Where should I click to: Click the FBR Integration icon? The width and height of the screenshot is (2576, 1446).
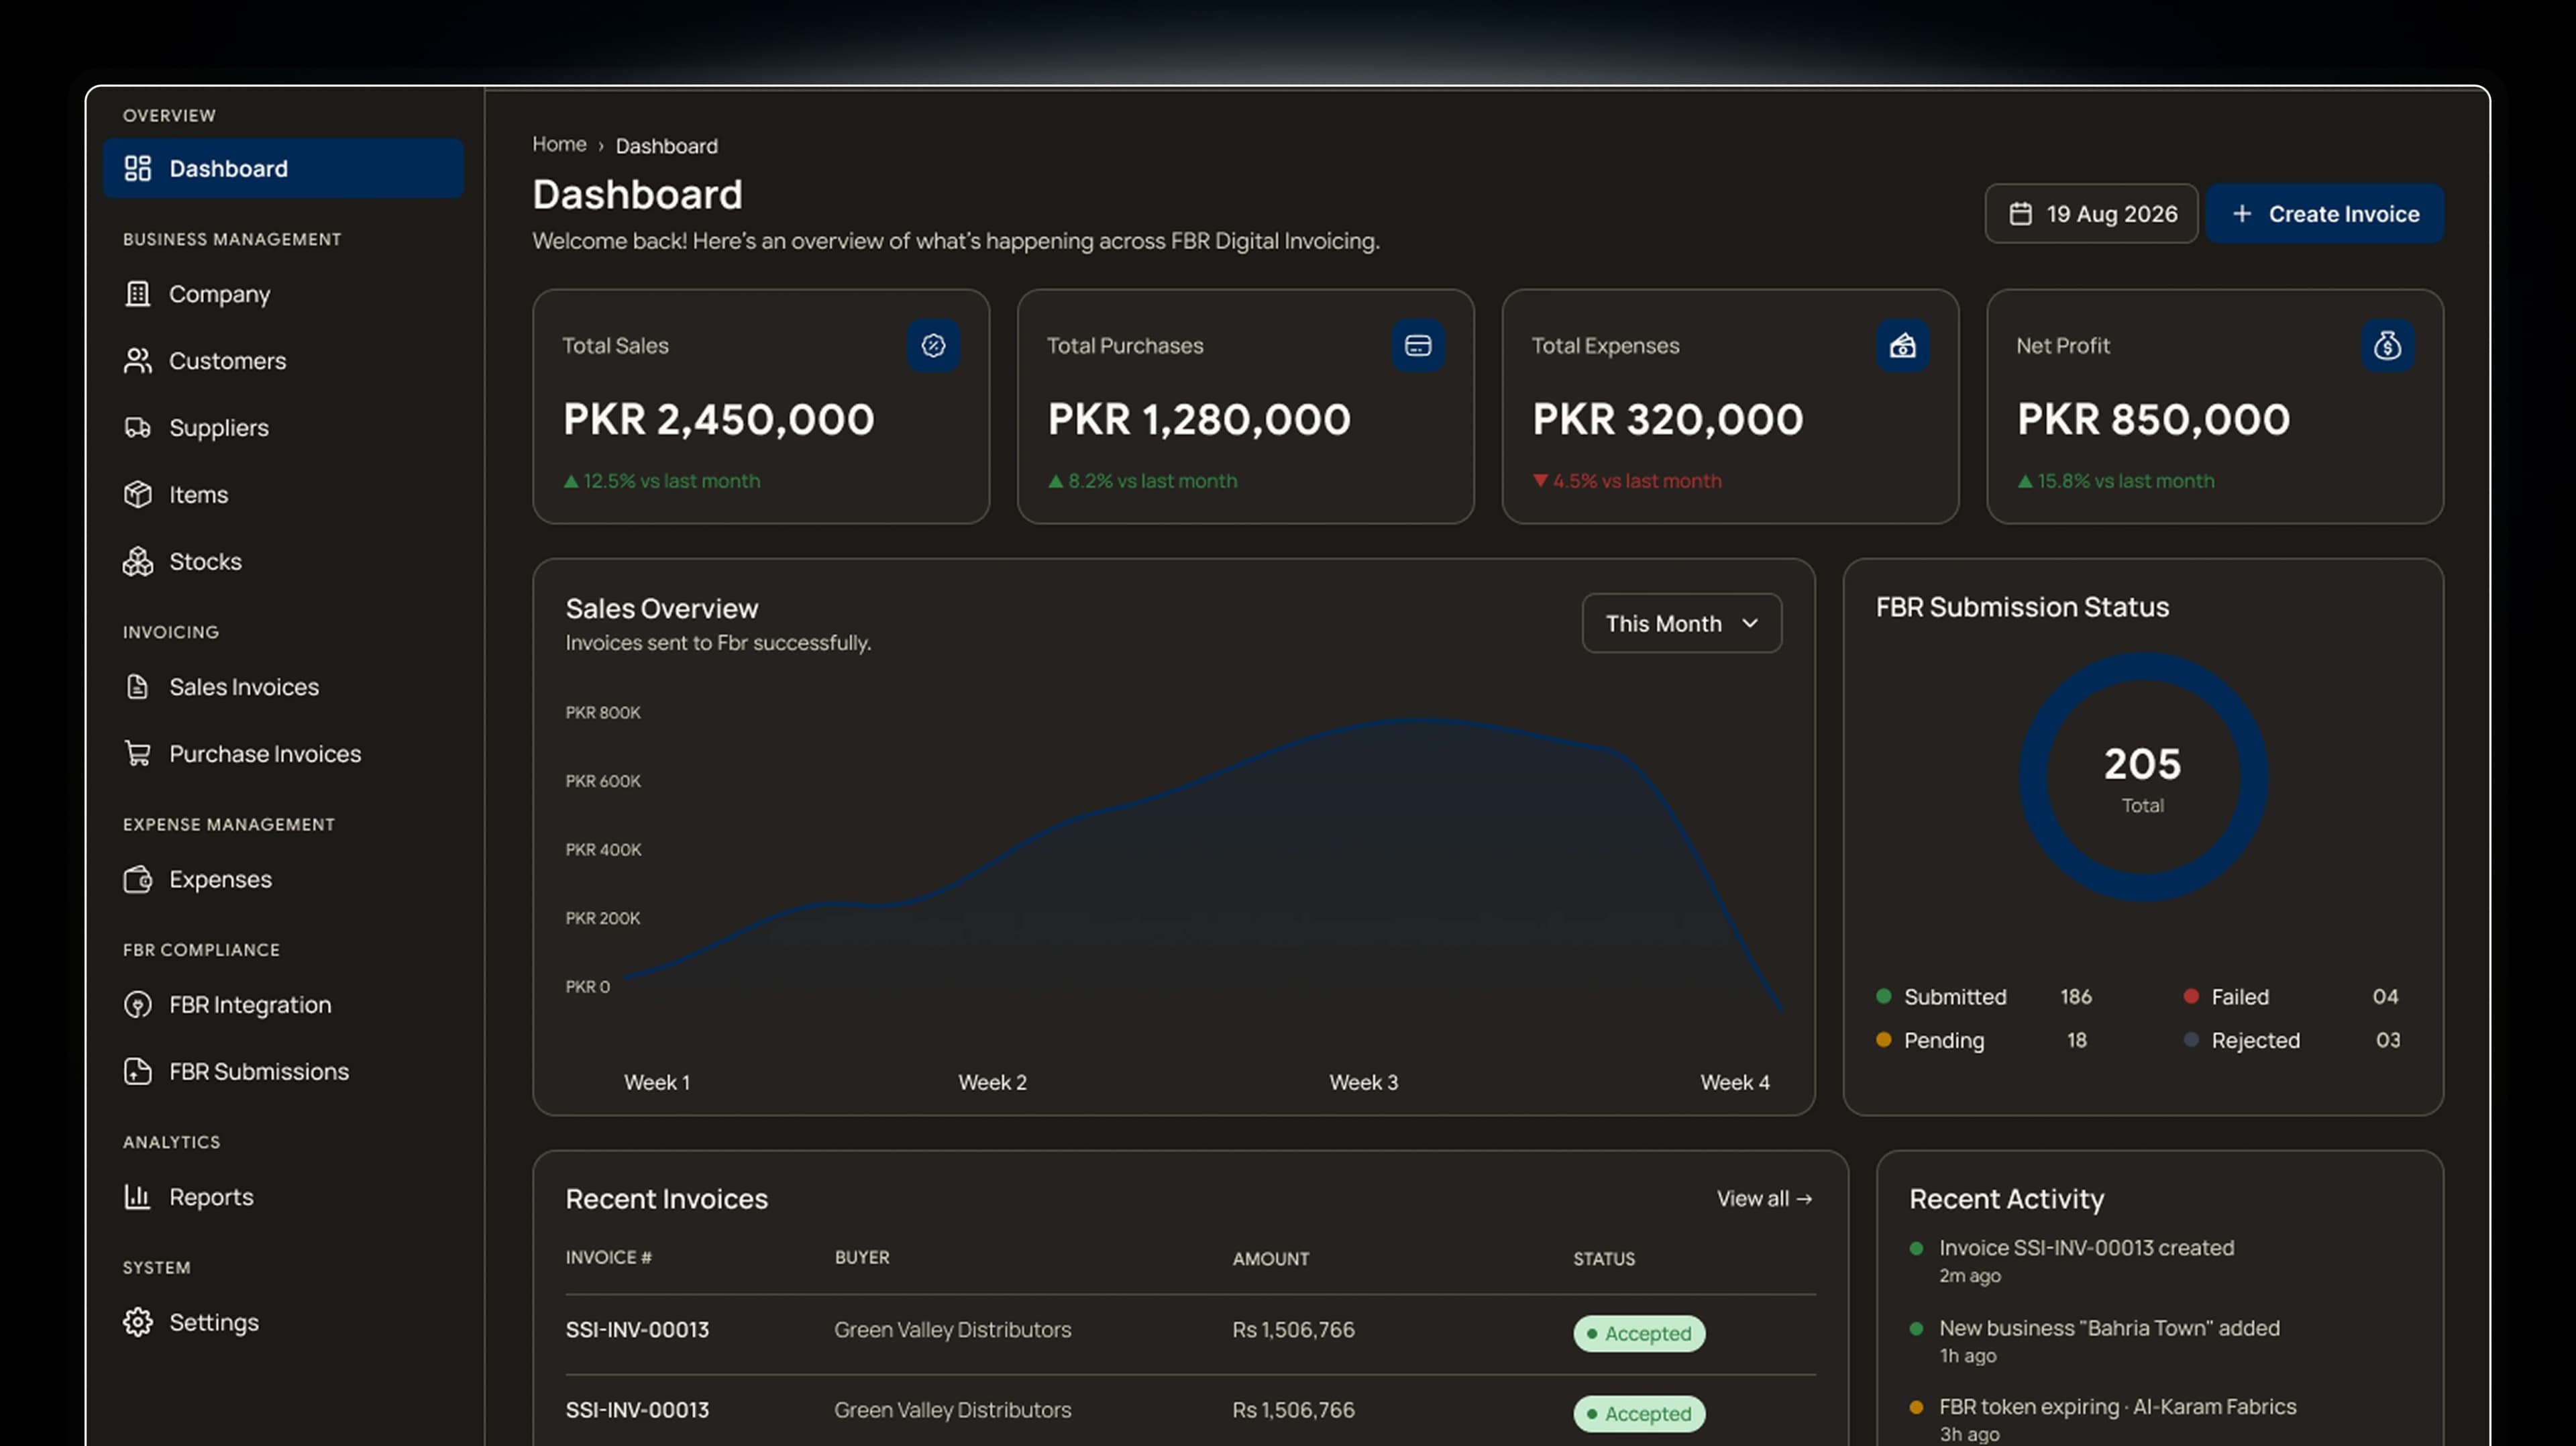[137, 1004]
